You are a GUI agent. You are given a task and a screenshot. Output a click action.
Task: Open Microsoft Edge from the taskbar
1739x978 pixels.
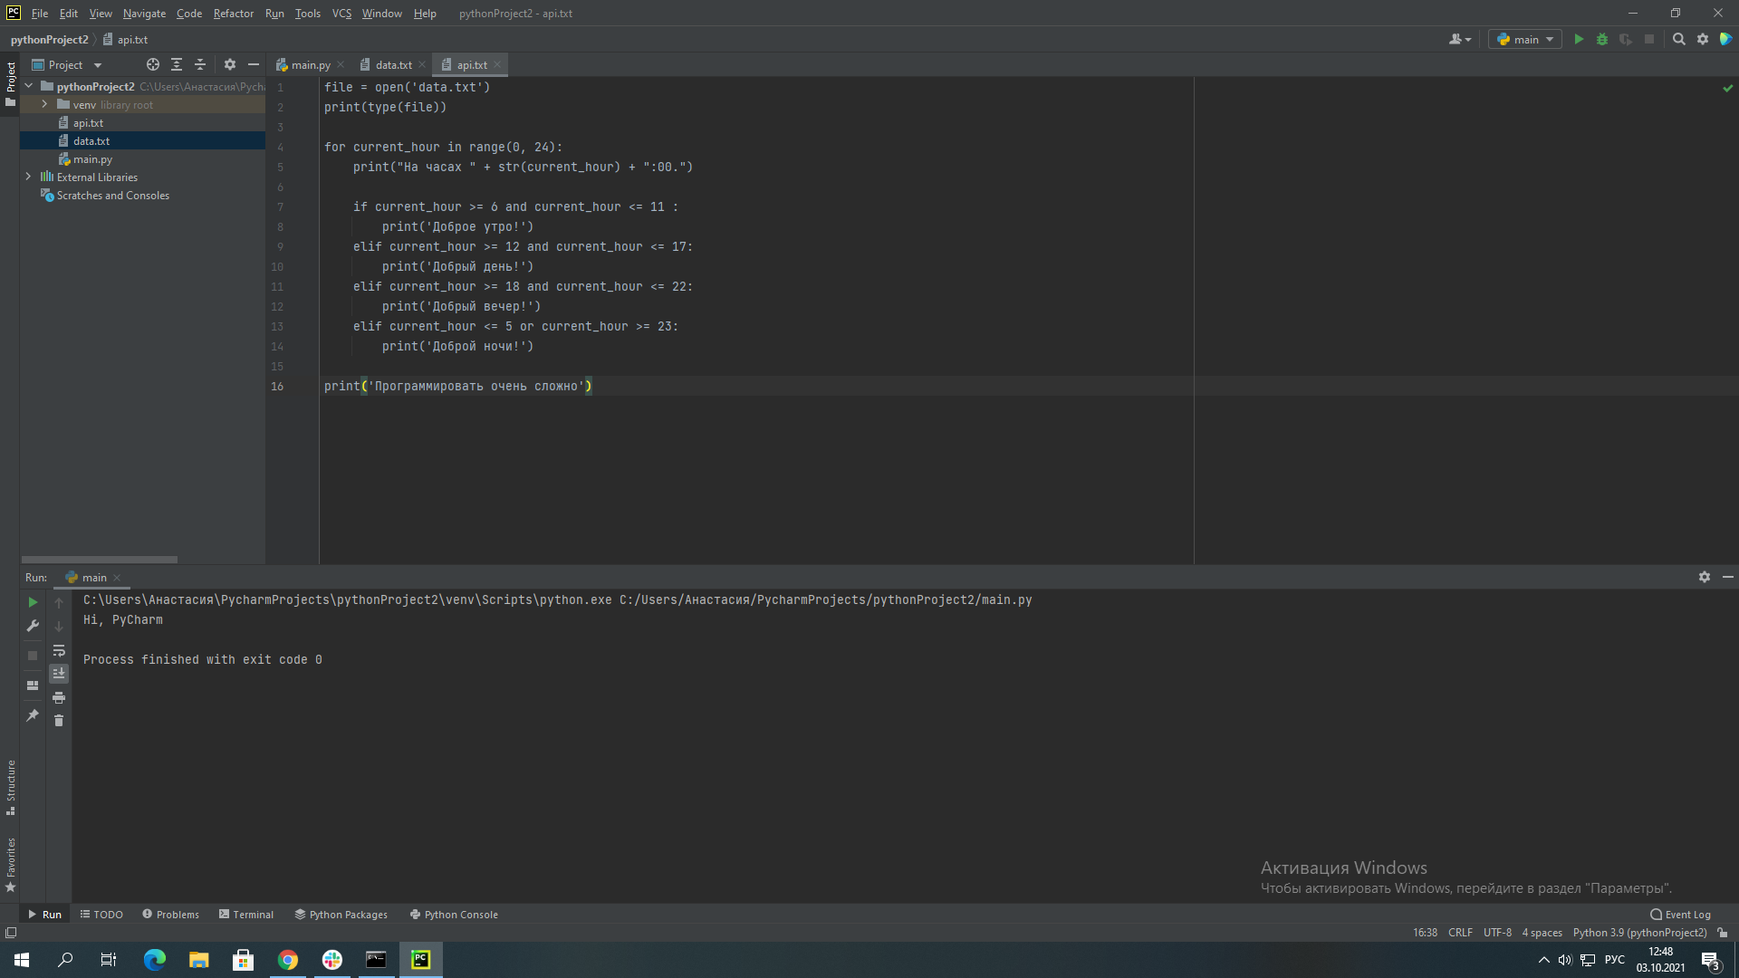[x=155, y=960]
